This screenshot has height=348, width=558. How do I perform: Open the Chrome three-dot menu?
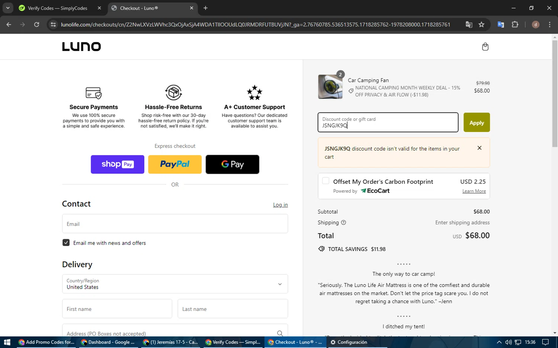[x=549, y=24]
